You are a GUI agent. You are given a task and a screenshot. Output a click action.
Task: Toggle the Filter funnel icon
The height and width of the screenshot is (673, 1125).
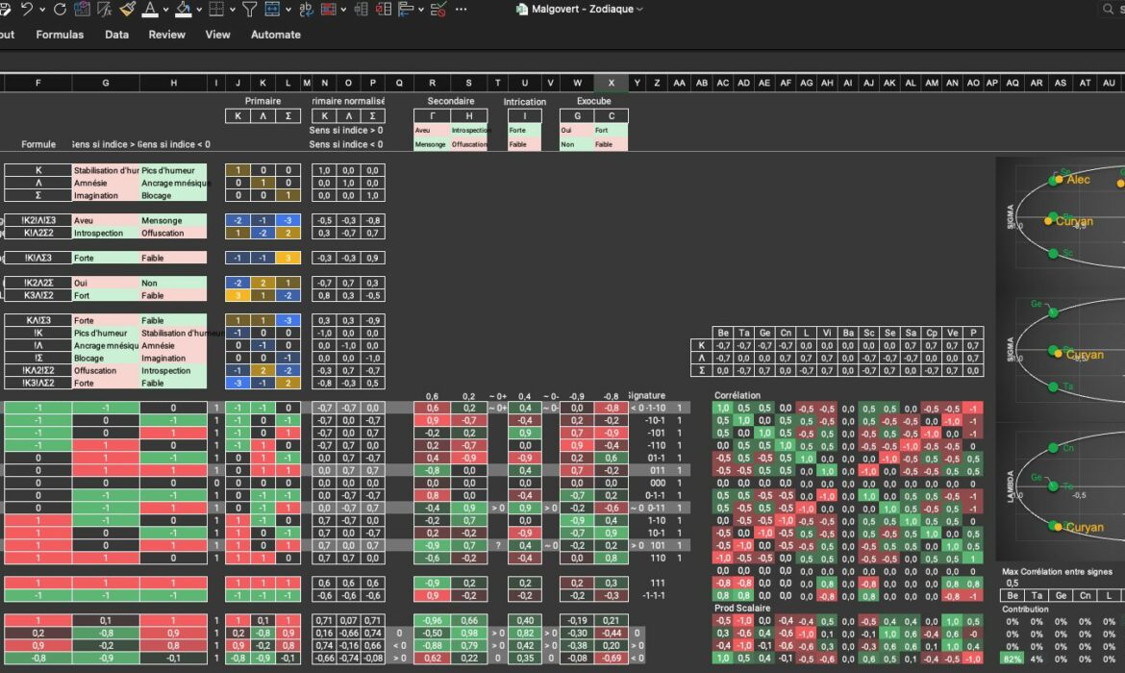click(x=249, y=10)
